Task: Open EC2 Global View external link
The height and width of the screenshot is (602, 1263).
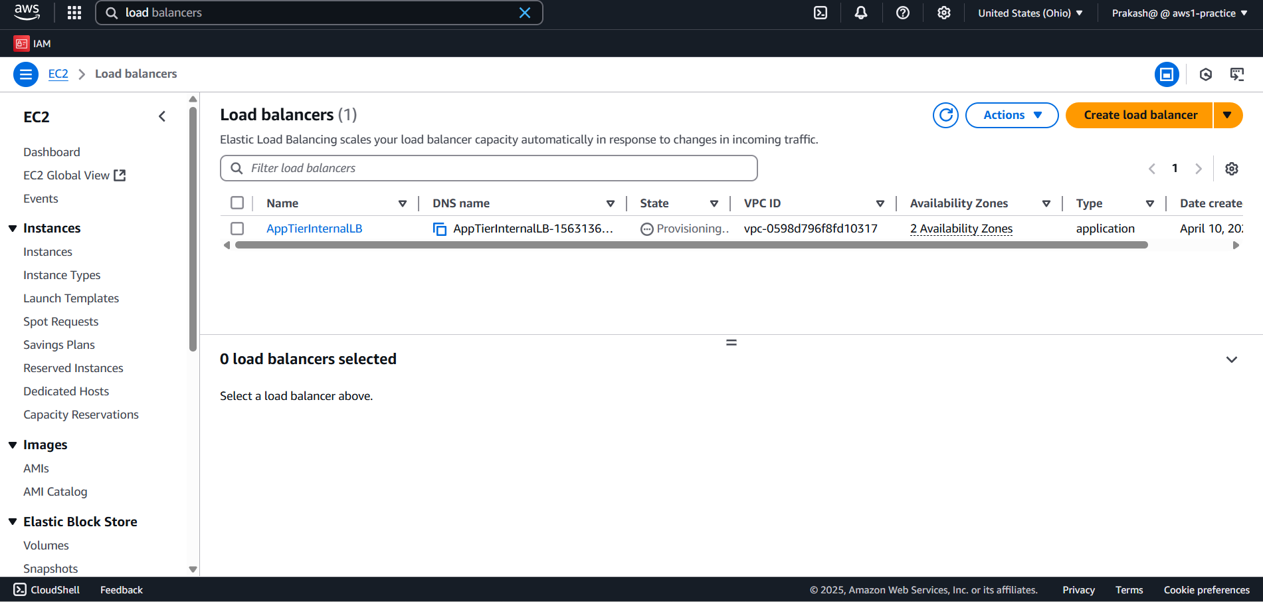Action: tap(74, 175)
